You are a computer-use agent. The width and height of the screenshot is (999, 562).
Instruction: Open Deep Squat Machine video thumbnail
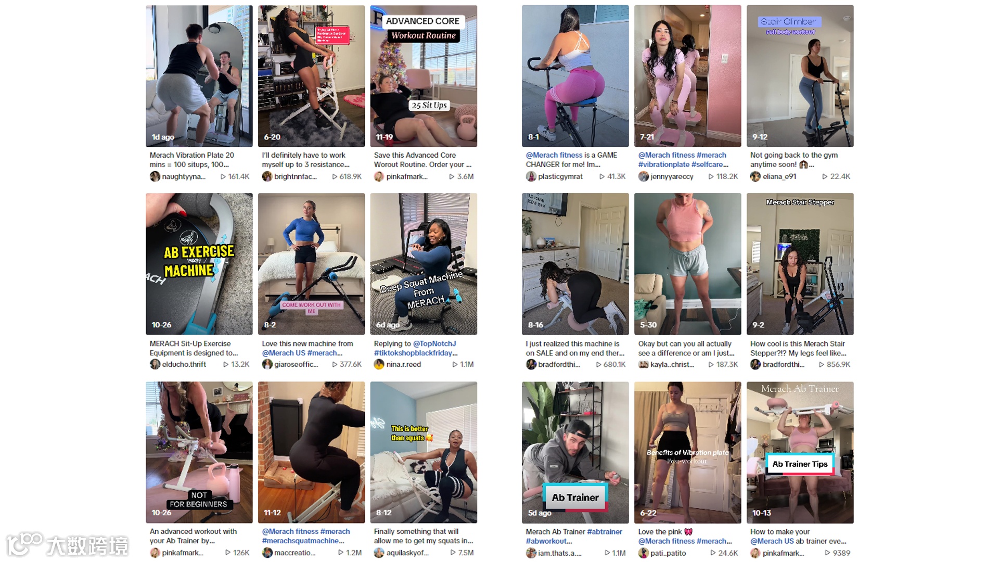[x=424, y=264]
